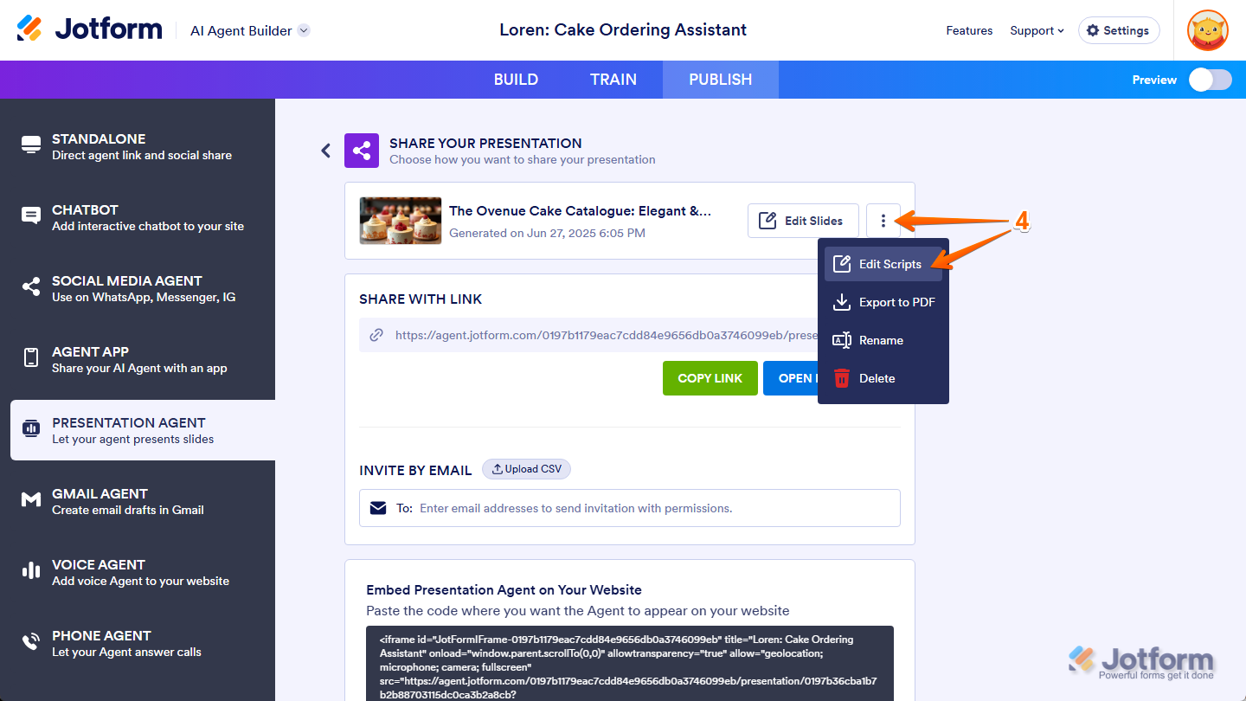Choose Edit Scripts from the menu
The height and width of the screenshot is (701, 1246).
click(883, 264)
